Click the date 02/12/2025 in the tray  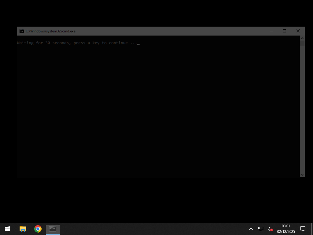tap(286, 231)
